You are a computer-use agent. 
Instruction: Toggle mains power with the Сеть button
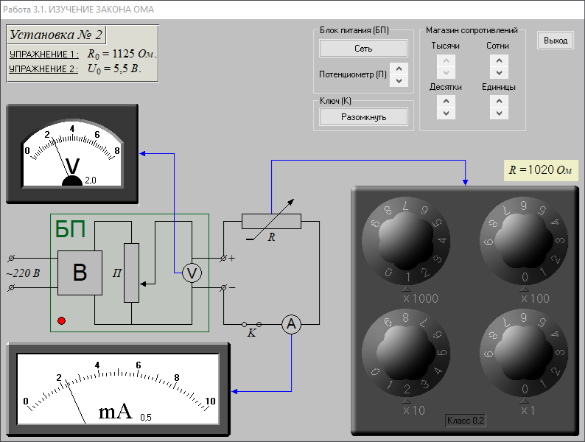coord(363,49)
